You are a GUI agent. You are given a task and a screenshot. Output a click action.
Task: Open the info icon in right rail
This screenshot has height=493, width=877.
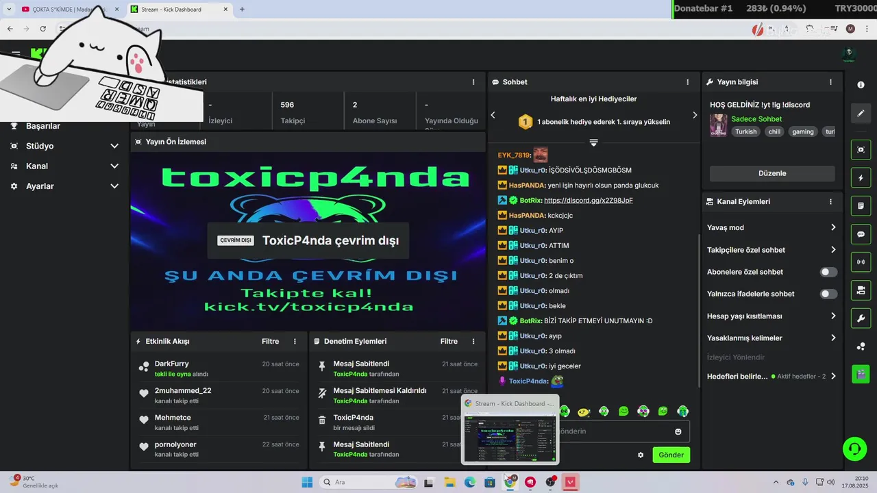point(861,85)
